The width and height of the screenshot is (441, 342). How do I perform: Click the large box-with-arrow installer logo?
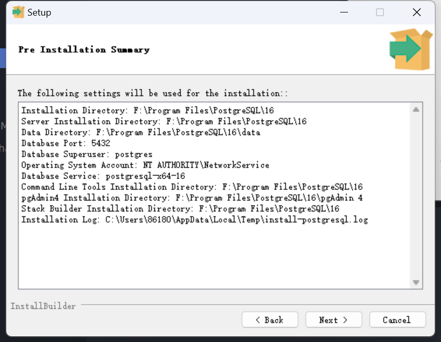tap(411, 49)
